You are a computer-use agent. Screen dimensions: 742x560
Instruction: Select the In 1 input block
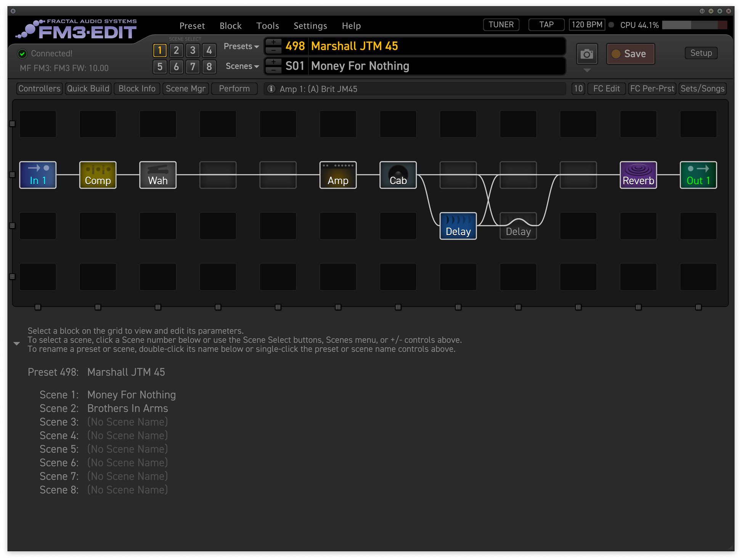pyautogui.click(x=38, y=175)
